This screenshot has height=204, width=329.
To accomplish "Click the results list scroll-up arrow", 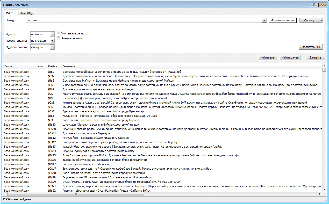I will tap(324, 65).
